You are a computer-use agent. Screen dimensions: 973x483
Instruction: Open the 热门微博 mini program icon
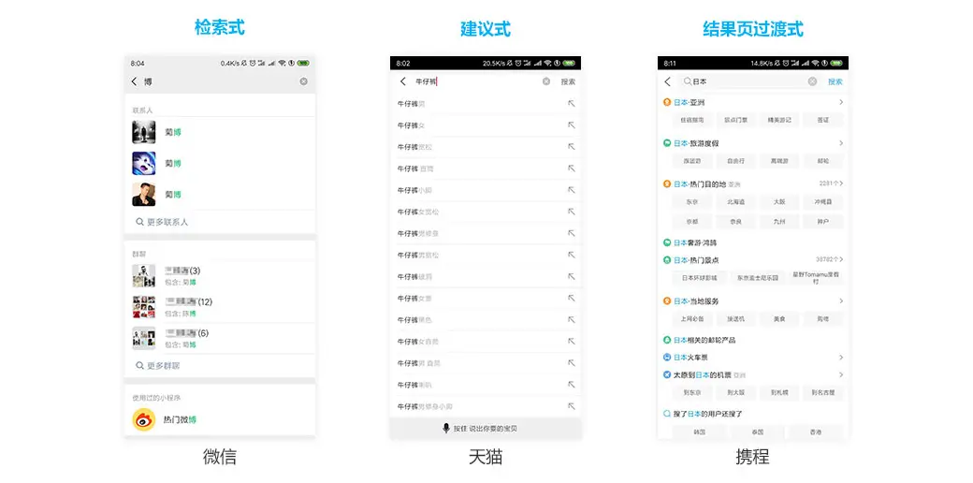pyautogui.click(x=144, y=419)
